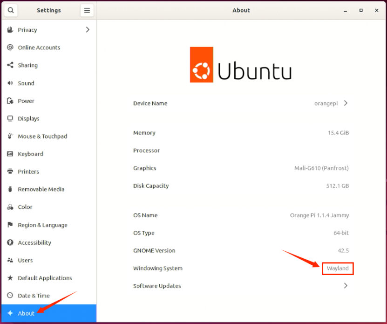Click the Printers icon in sidebar
Screen dimensions: 387x324
tap(10, 171)
